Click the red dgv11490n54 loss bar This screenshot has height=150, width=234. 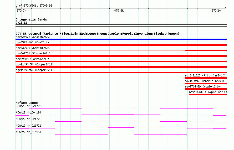point(121,67)
